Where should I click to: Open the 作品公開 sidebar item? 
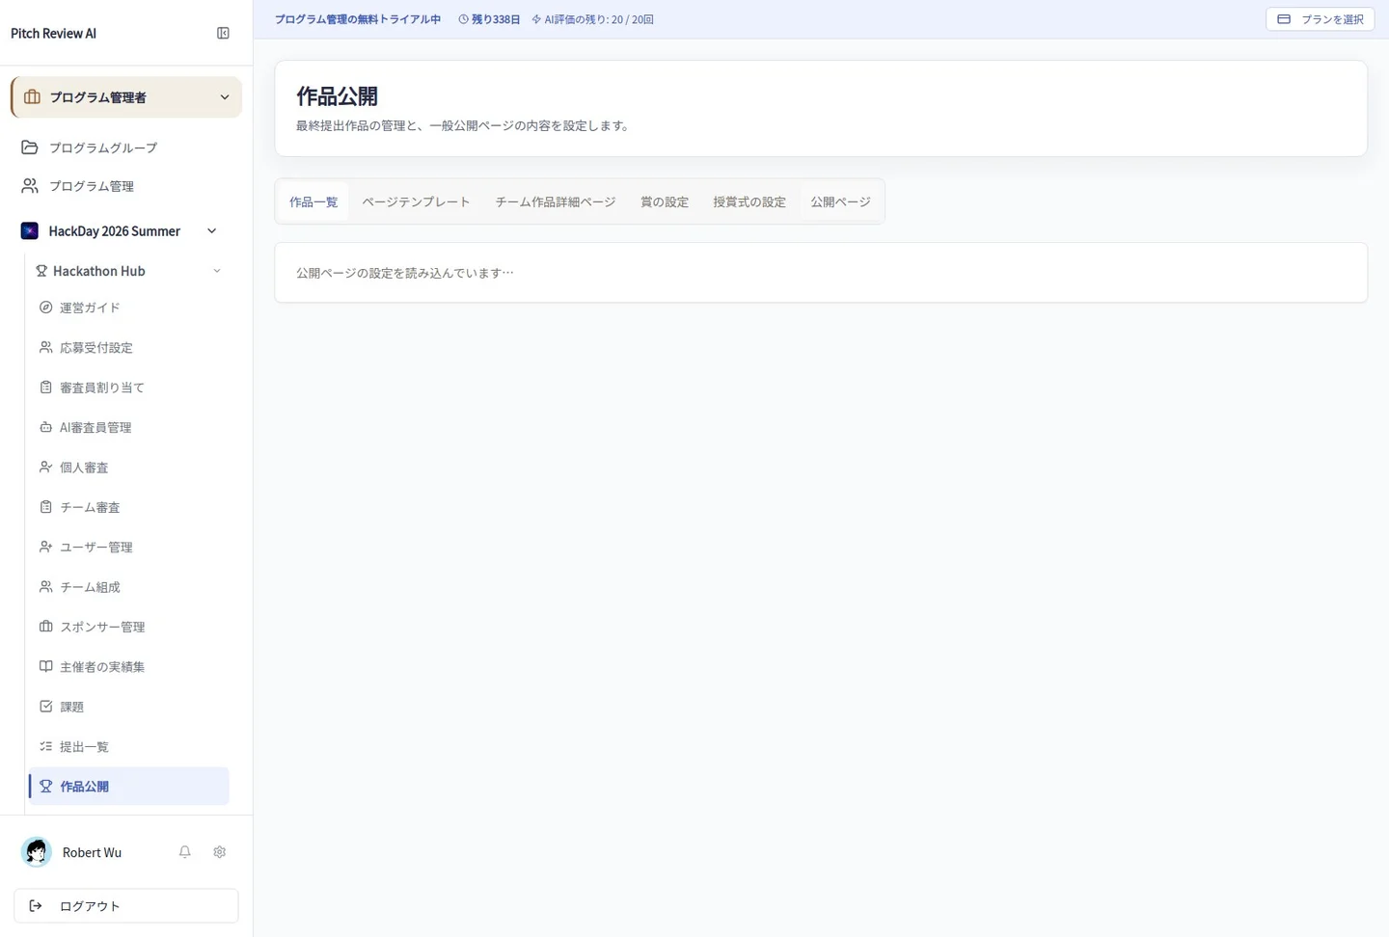click(129, 787)
